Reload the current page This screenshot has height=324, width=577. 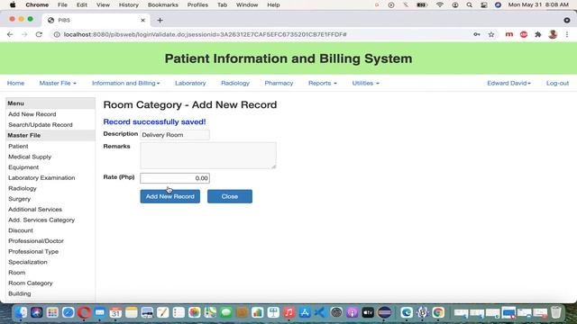point(39,34)
